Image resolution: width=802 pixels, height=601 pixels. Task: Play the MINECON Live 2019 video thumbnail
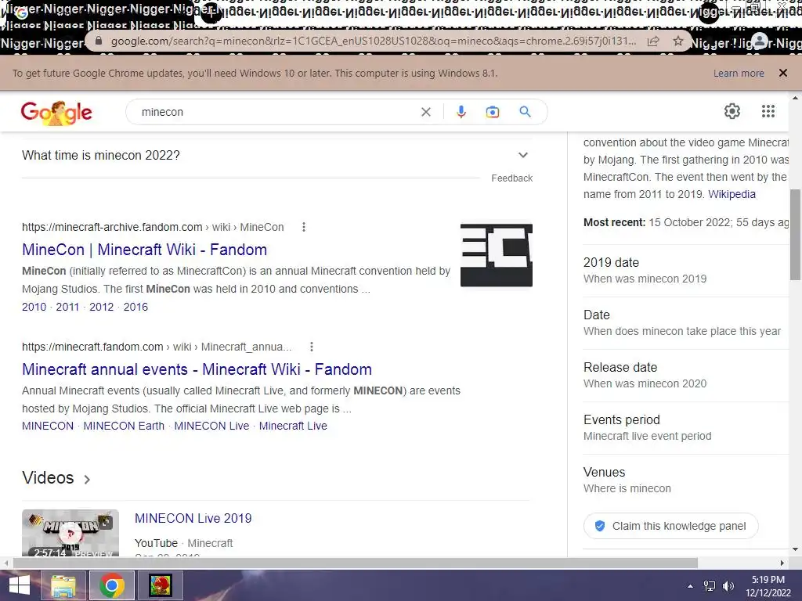[x=70, y=533]
